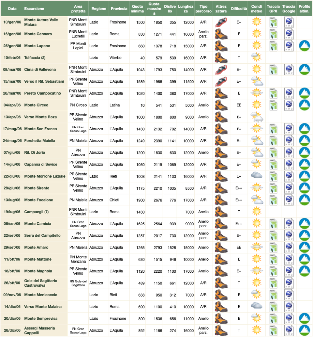Open GPX track icon for Monte San Franco

pos(273,129)
